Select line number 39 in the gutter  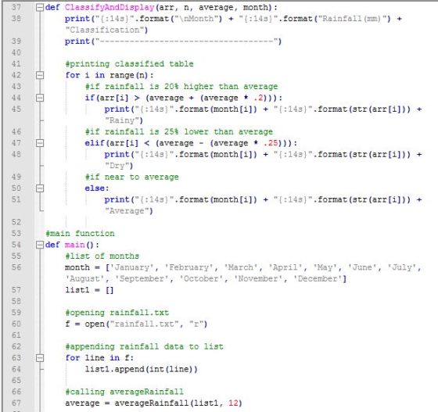click(x=16, y=41)
